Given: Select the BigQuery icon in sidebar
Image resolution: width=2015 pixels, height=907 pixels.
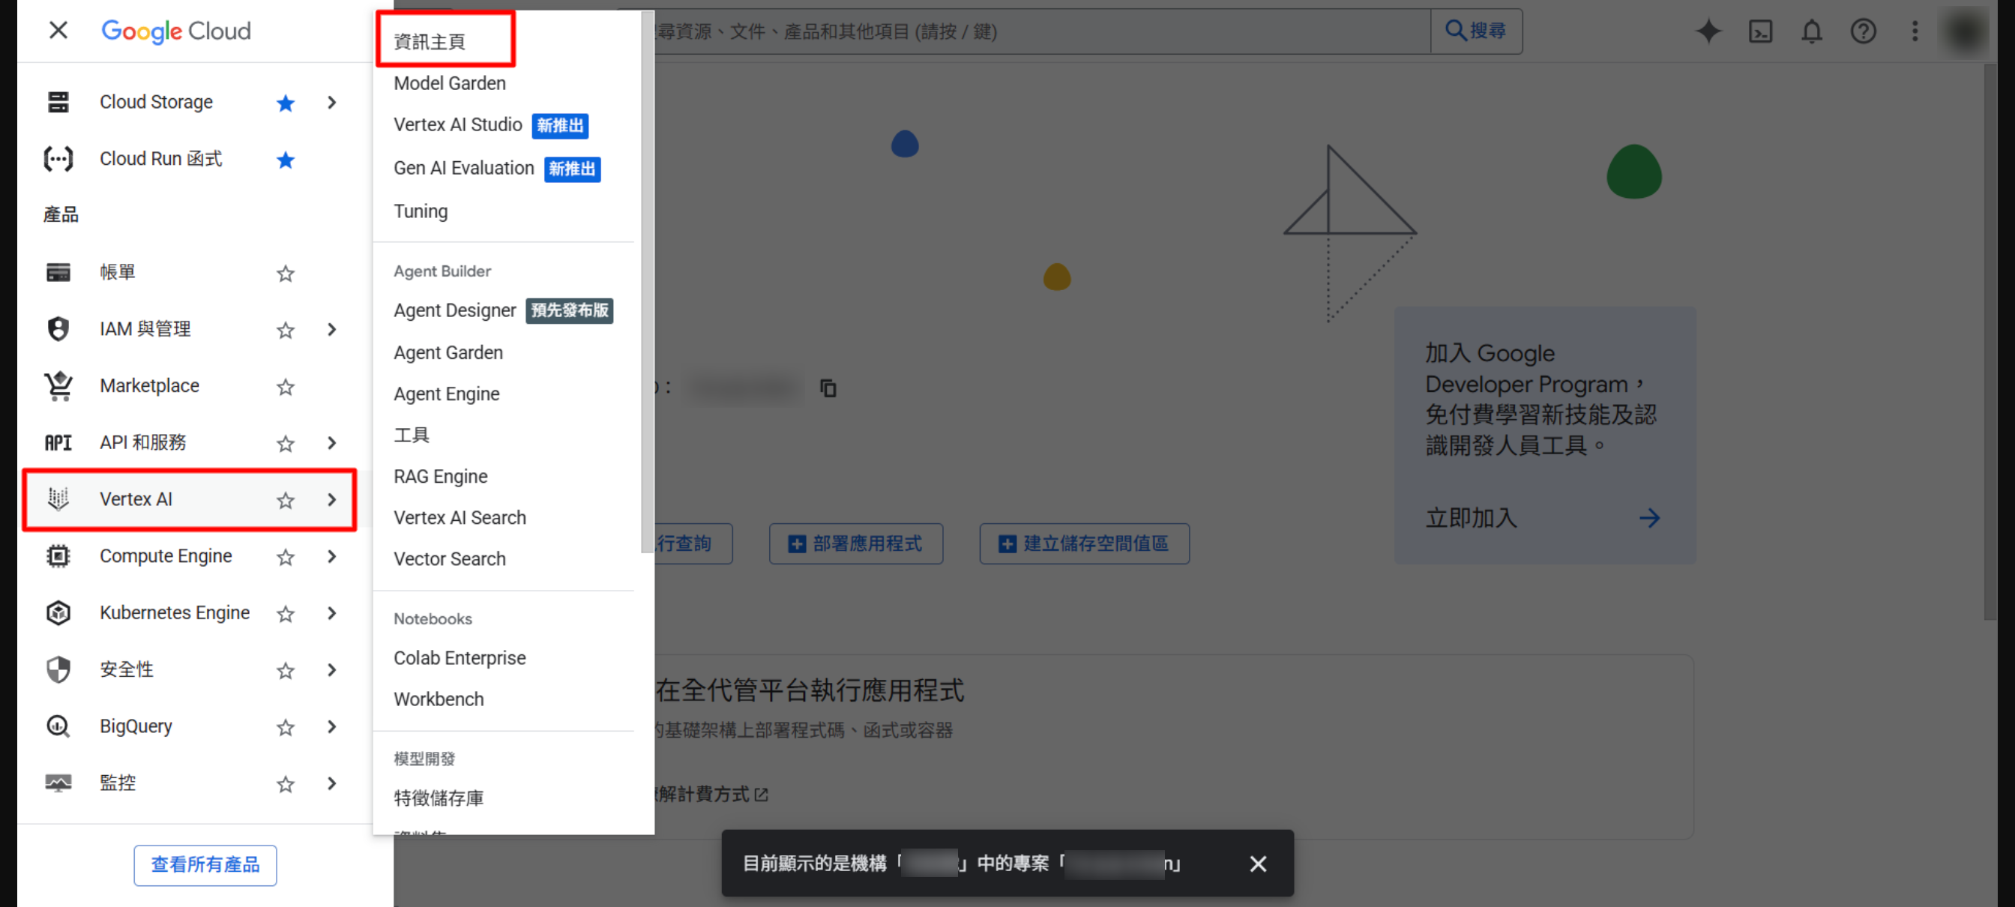Looking at the screenshot, I should (x=58, y=726).
